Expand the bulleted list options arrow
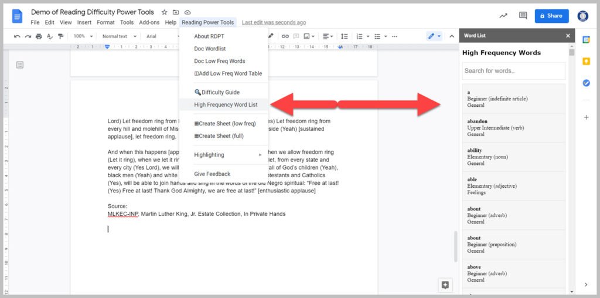This screenshot has height=298, width=600. tap(386, 36)
